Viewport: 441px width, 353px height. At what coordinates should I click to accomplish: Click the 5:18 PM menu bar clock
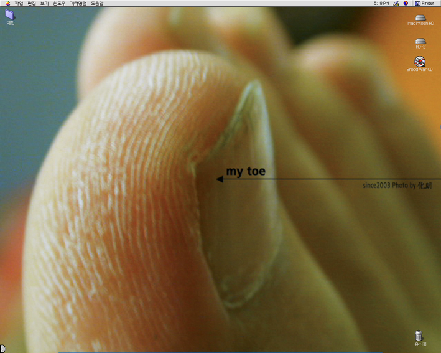click(x=381, y=3)
